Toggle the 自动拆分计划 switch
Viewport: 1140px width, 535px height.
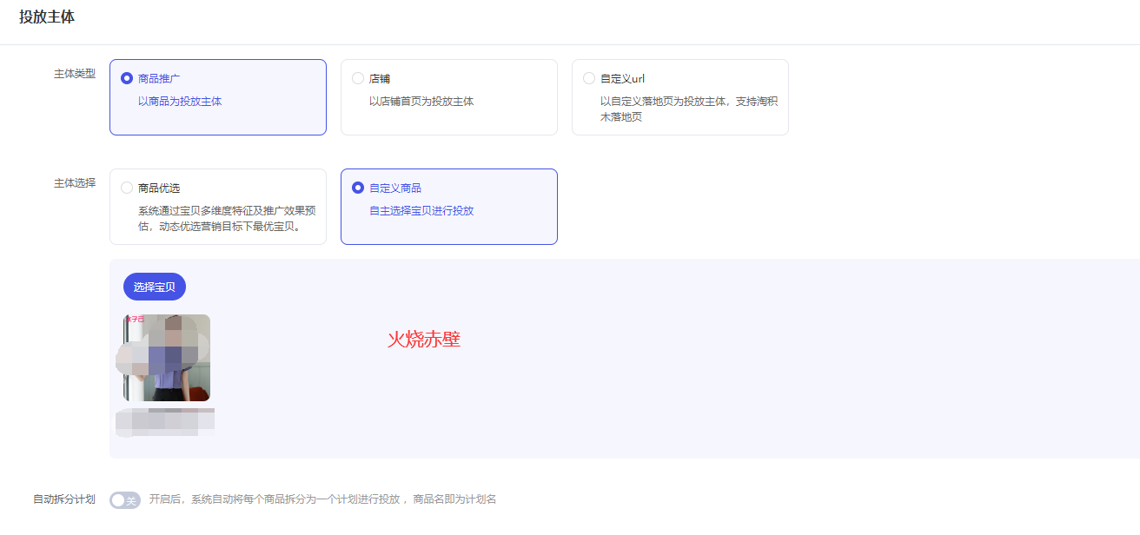pos(125,500)
